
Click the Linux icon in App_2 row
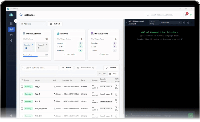coord(54,94)
